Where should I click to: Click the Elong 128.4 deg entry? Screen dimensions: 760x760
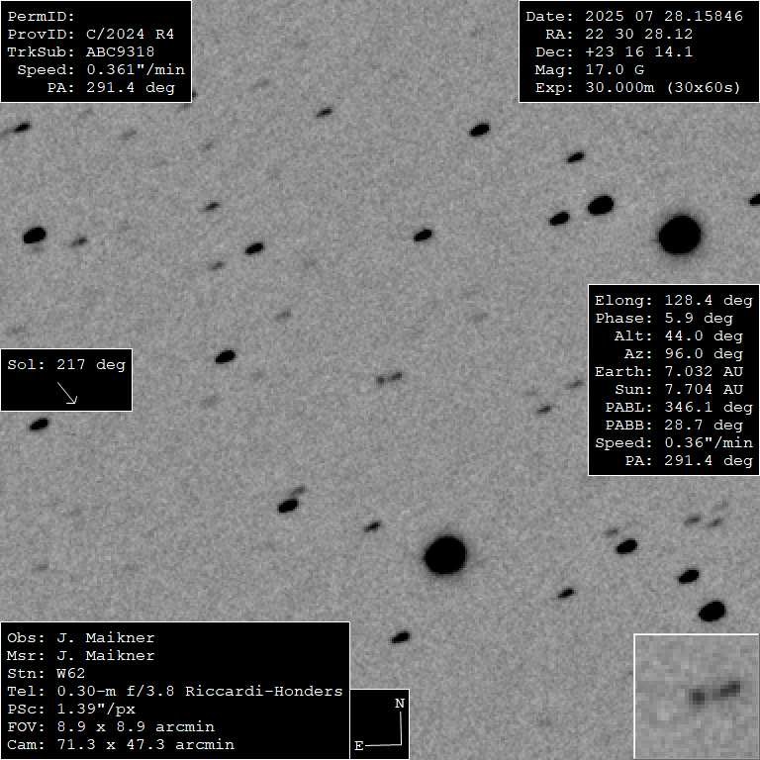[673, 300]
